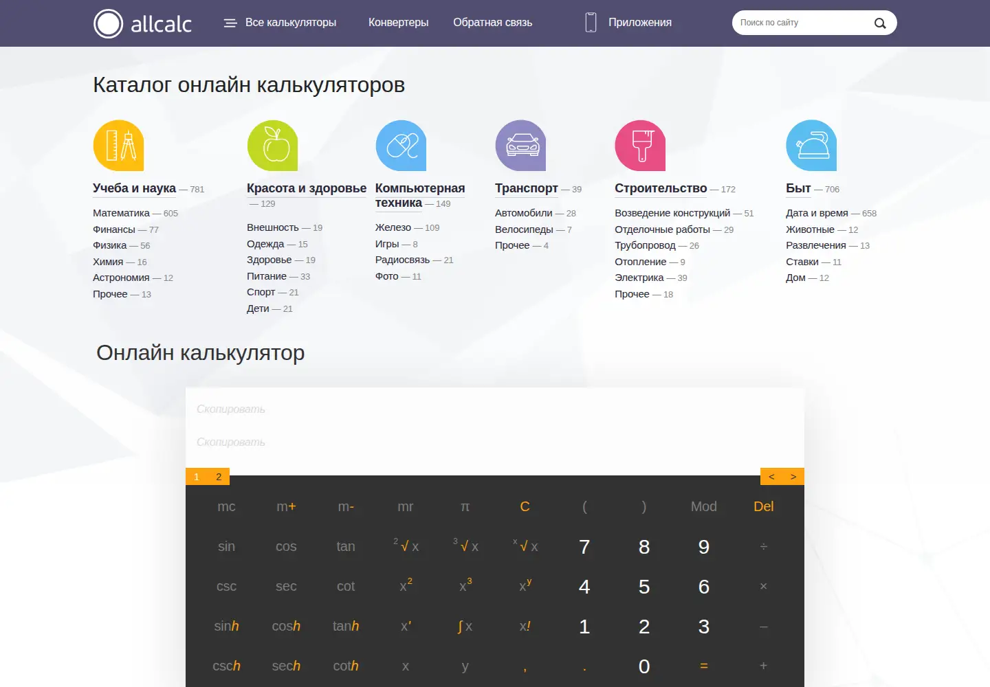Open the Железо link
This screenshot has height=687, width=990.
tap(393, 227)
